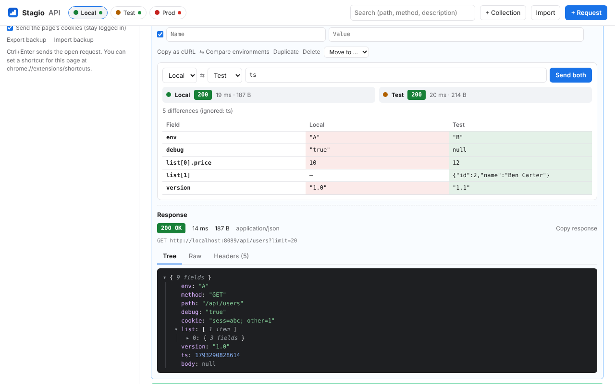Viewport: 615px width, 384px height.
Task: Click the GET localhost request URL text
Action: click(227, 240)
